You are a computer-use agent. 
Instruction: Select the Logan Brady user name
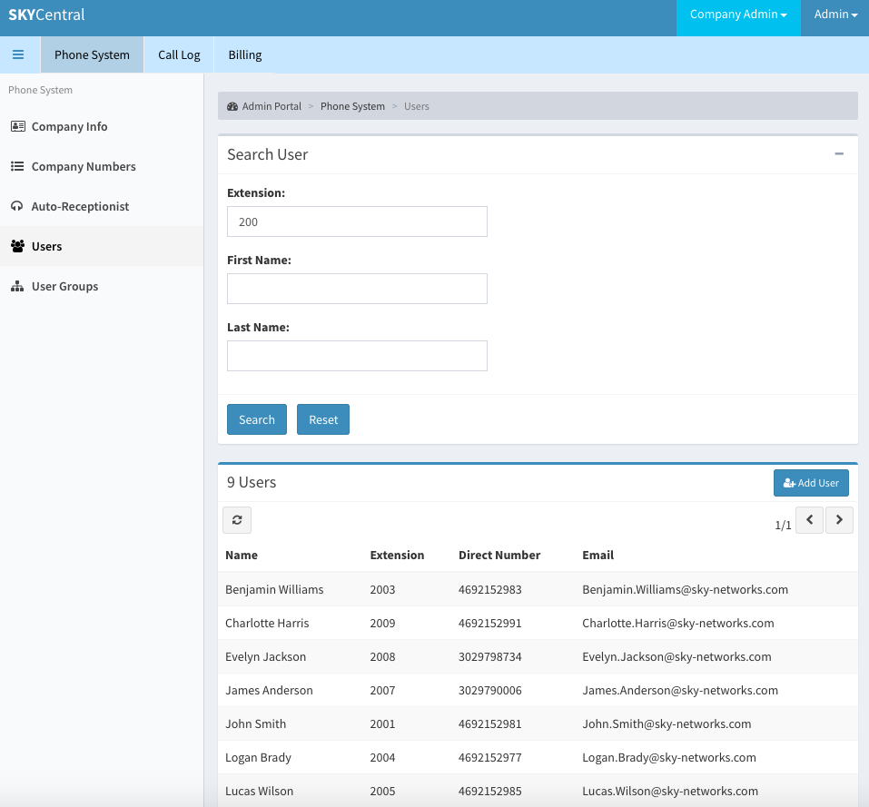(x=258, y=758)
